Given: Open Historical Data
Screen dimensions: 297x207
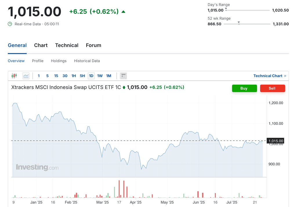Looking at the screenshot, I should (x=87, y=61).
